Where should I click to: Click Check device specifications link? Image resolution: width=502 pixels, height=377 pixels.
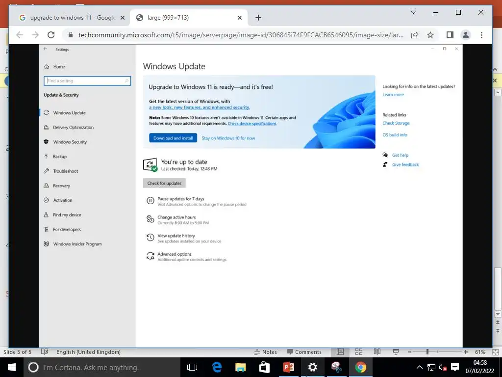pos(252,123)
